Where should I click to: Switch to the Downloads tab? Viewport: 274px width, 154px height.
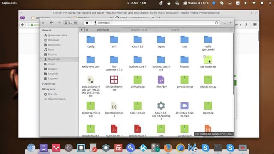[103, 30]
